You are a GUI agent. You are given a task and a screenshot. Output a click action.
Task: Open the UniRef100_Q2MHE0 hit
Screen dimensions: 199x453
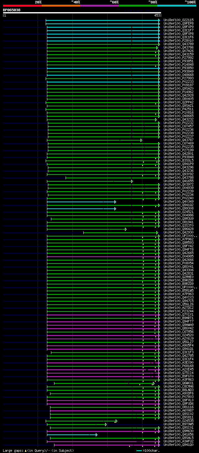178,277
